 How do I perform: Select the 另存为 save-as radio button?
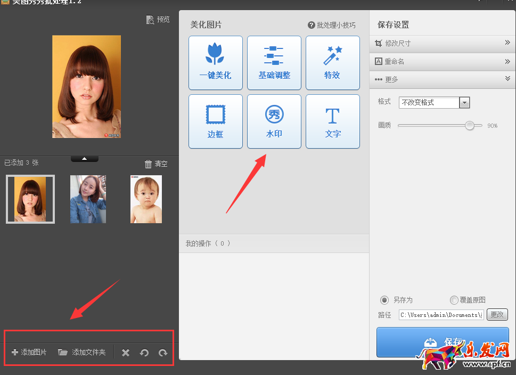click(x=383, y=300)
